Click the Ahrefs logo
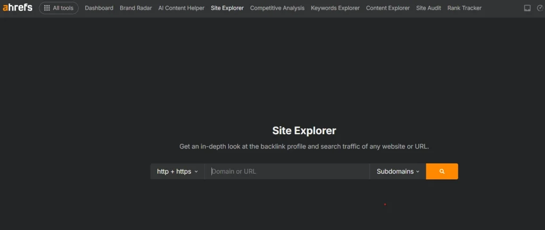Image resolution: width=545 pixels, height=230 pixels. (x=18, y=7)
